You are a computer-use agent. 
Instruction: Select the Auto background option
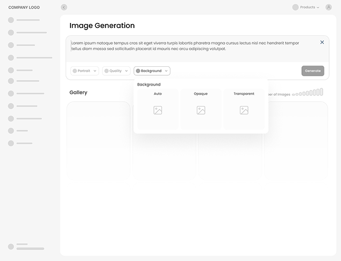(158, 94)
